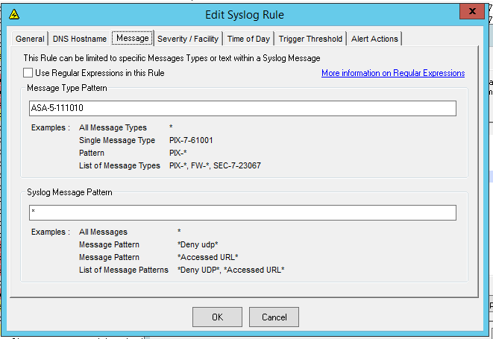Click the Syslog Message Pattern input field
Viewport: 493px width, 339px height.
click(x=242, y=212)
